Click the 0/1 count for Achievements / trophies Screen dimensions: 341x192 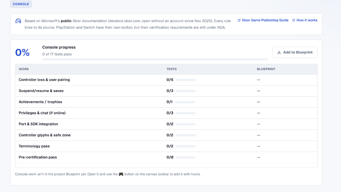(x=169, y=102)
